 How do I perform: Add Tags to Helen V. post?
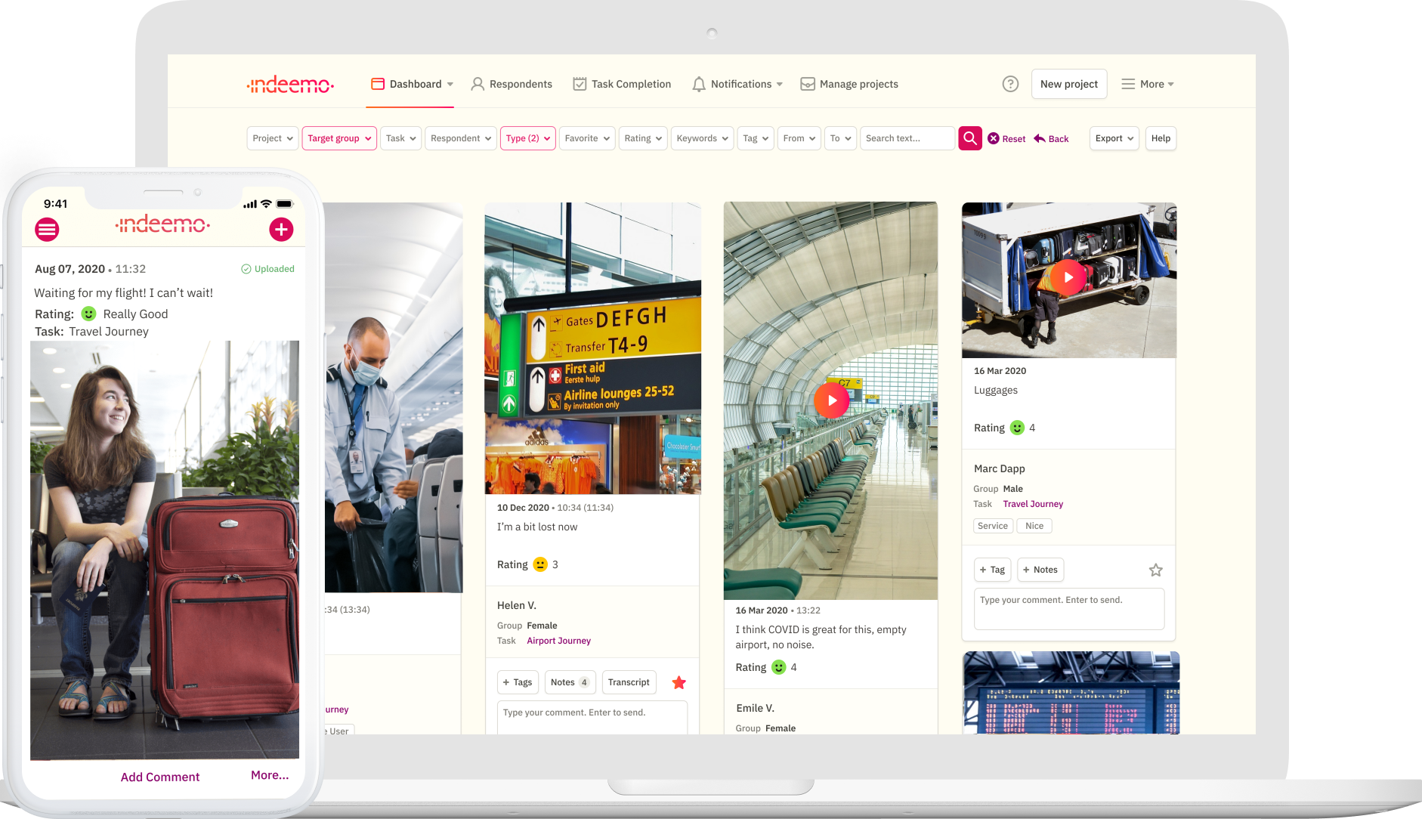click(518, 682)
